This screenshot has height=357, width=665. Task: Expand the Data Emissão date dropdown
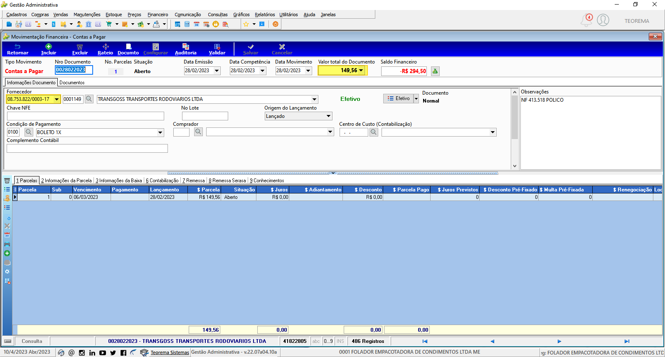pyautogui.click(x=217, y=71)
